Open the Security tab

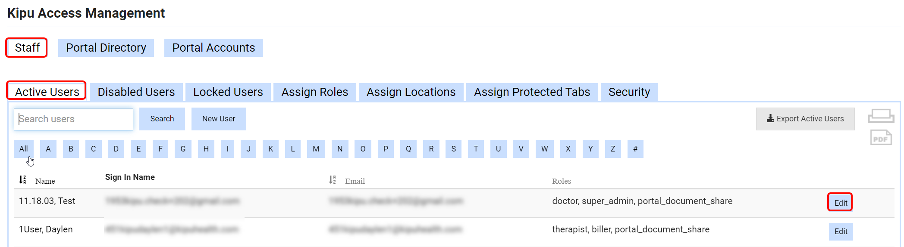[x=629, y=92]
